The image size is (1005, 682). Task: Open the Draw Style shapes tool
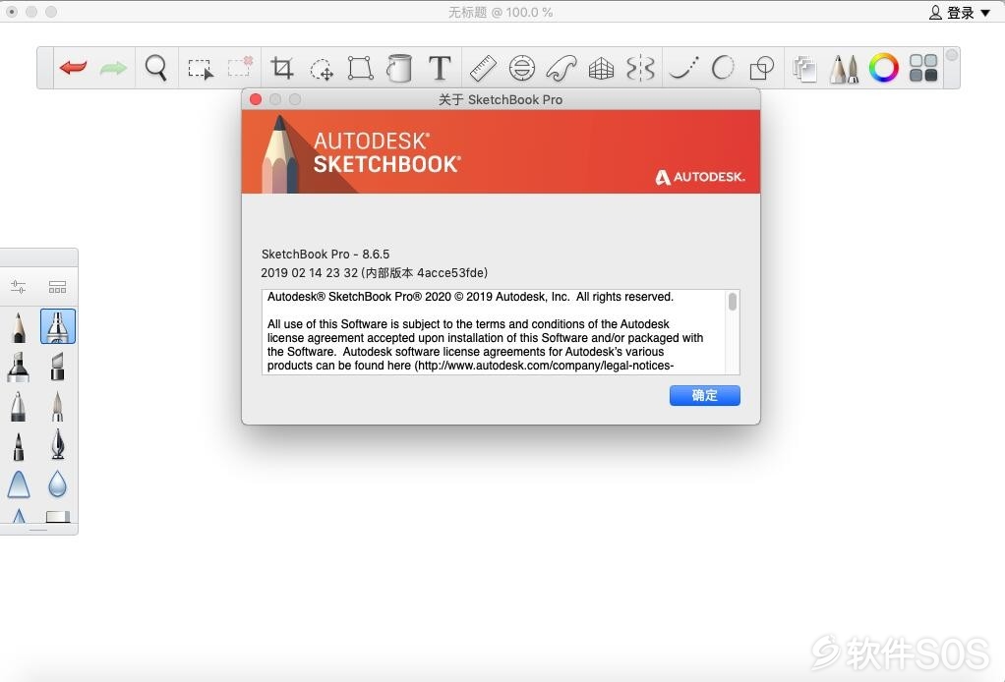pyautogui.click(x=762, y=68)
